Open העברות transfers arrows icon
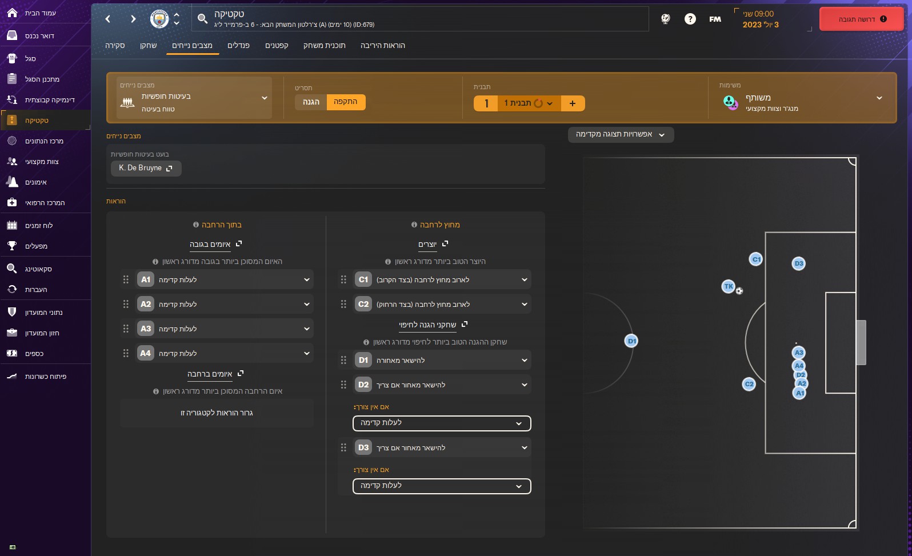Image resolution: width=912 pixels, height=556 pixels. pos(12,289)
